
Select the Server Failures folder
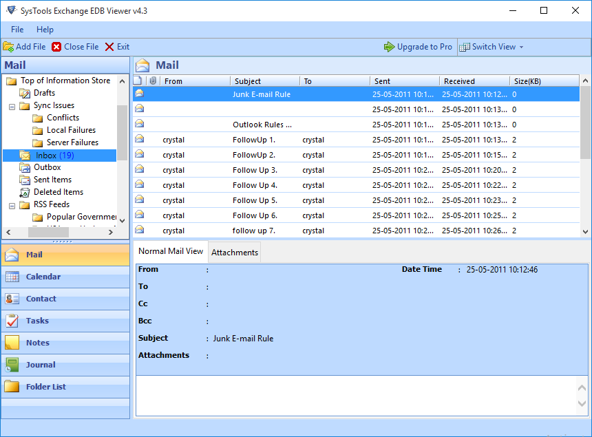72,142
